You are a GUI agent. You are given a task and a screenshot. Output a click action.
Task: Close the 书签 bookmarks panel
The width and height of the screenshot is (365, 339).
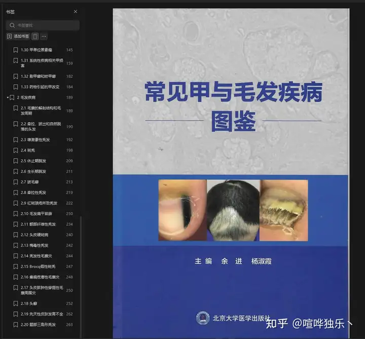click(x=76, y=12)
